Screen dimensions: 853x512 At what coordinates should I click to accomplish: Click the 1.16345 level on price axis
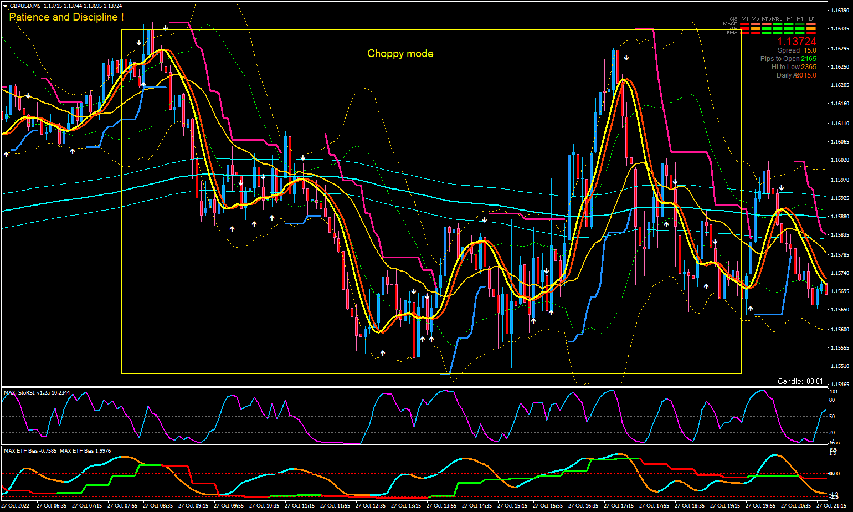(x=840, y=28)
